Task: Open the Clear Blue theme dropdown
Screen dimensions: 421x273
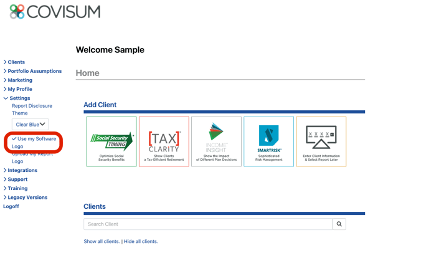Action: (x=30, y=125)
